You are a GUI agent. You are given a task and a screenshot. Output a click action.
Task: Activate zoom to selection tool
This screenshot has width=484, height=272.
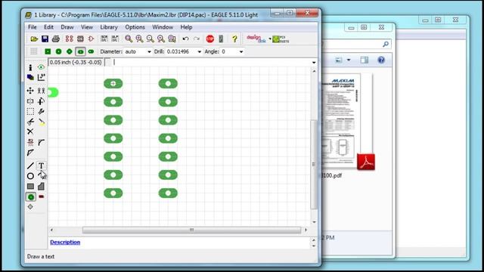coord(172,39)
